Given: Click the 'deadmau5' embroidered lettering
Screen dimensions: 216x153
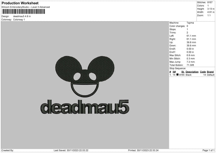Looking at the screenshot, I should (x=85, y=107).
